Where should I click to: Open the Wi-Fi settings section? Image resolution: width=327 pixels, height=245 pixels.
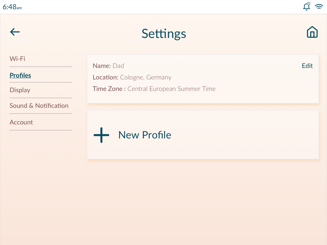[x=17, y=59]
